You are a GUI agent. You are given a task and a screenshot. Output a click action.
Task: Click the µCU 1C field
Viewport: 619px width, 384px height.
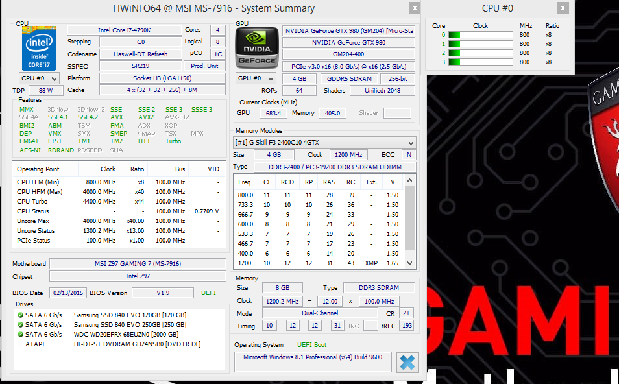click(x=218, y=54)
